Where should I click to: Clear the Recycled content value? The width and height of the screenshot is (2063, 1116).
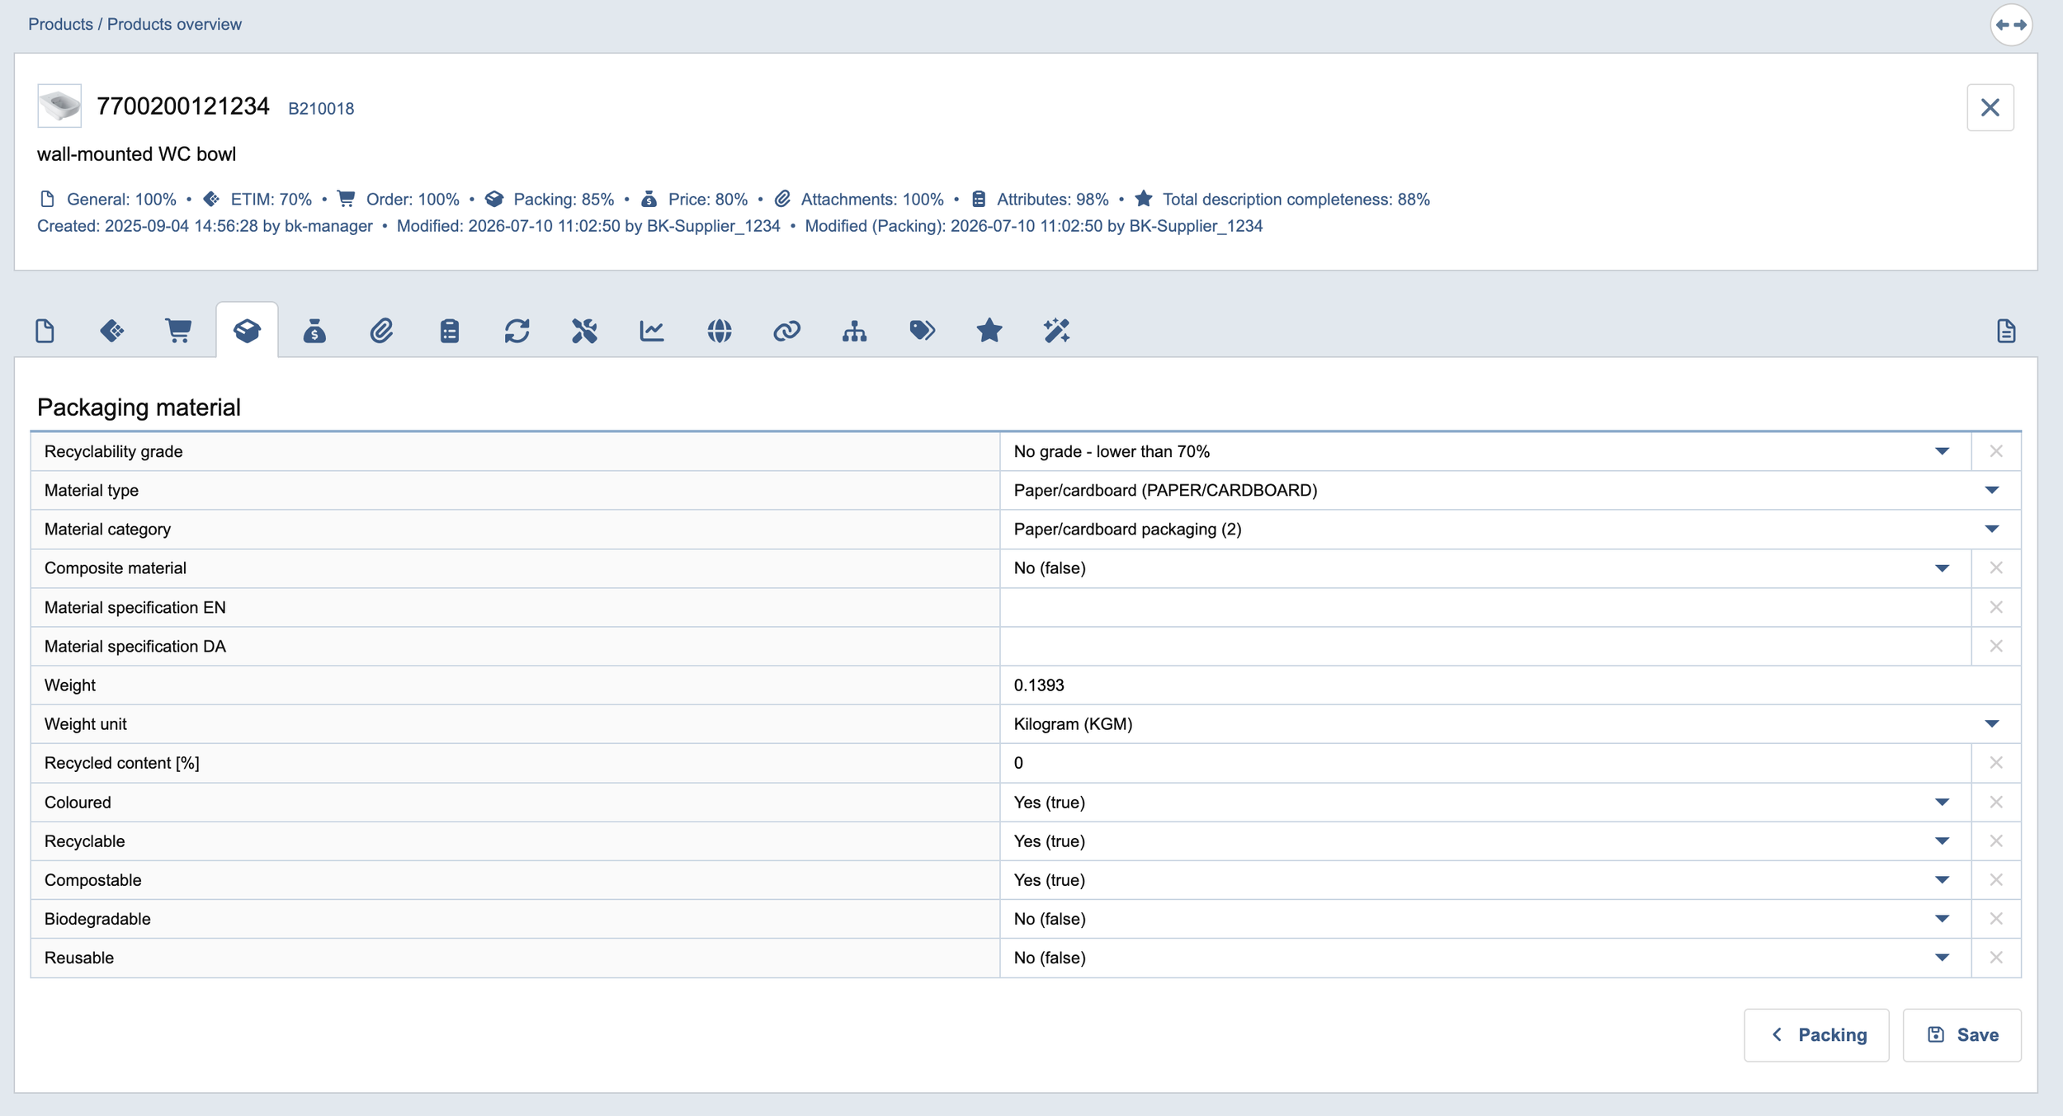tap(1996, 763)
